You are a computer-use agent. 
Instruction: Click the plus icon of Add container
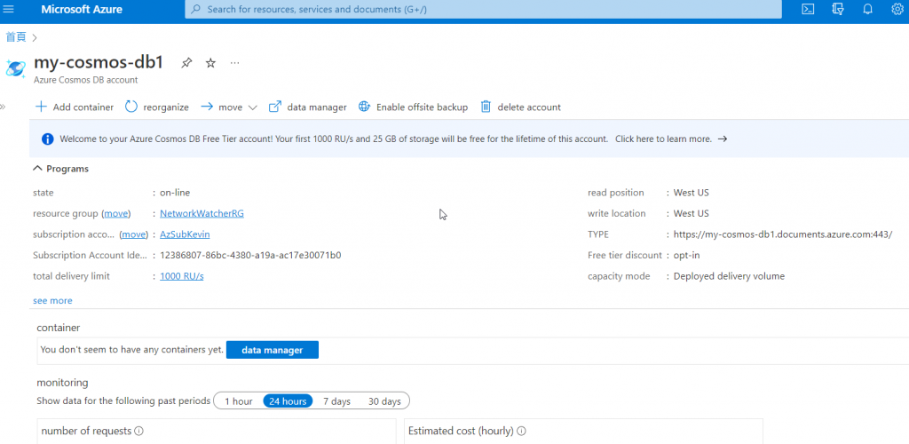click(41, 107)
